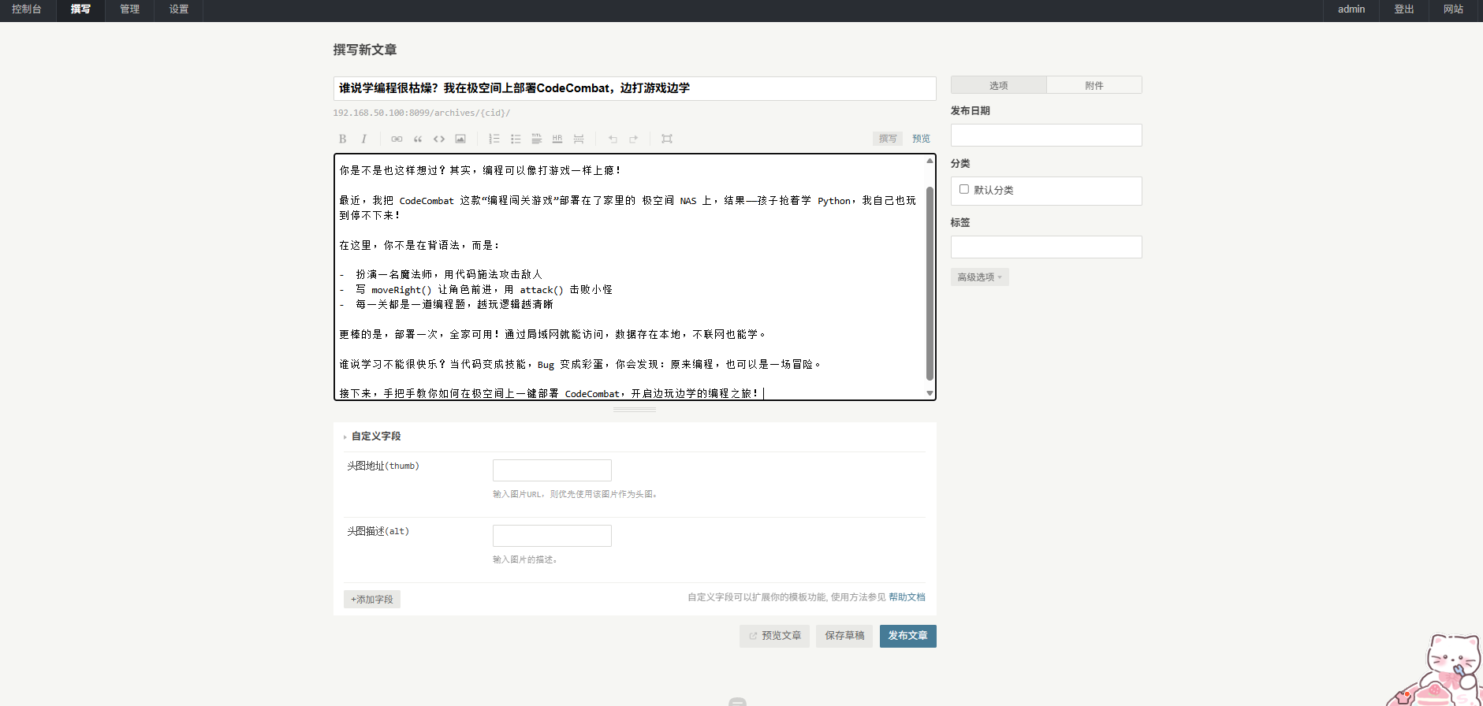
Task: Add a numbered list from the toolbar
Action: click(x=494, y=139)
